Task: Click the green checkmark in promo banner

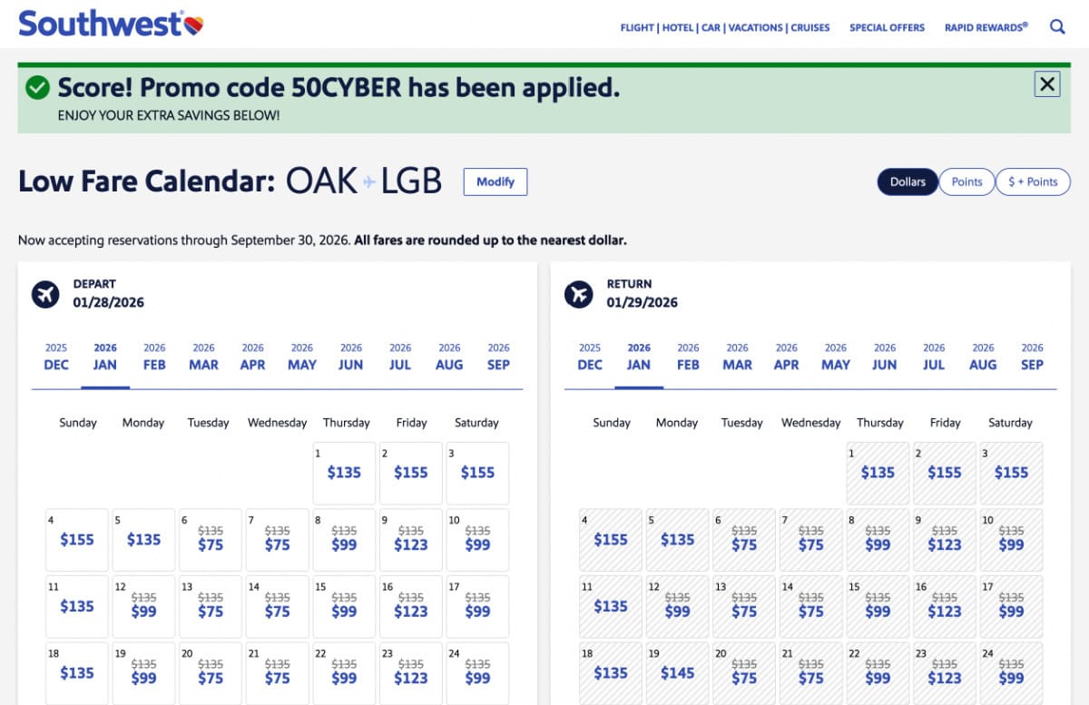Action: (34, 88)
